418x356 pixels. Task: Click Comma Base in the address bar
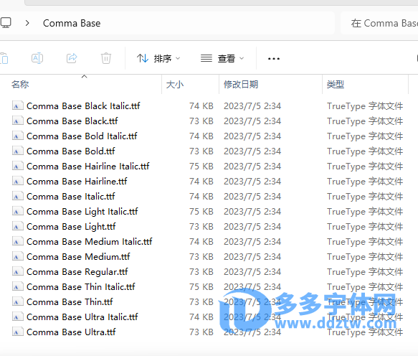coord(72,23)
